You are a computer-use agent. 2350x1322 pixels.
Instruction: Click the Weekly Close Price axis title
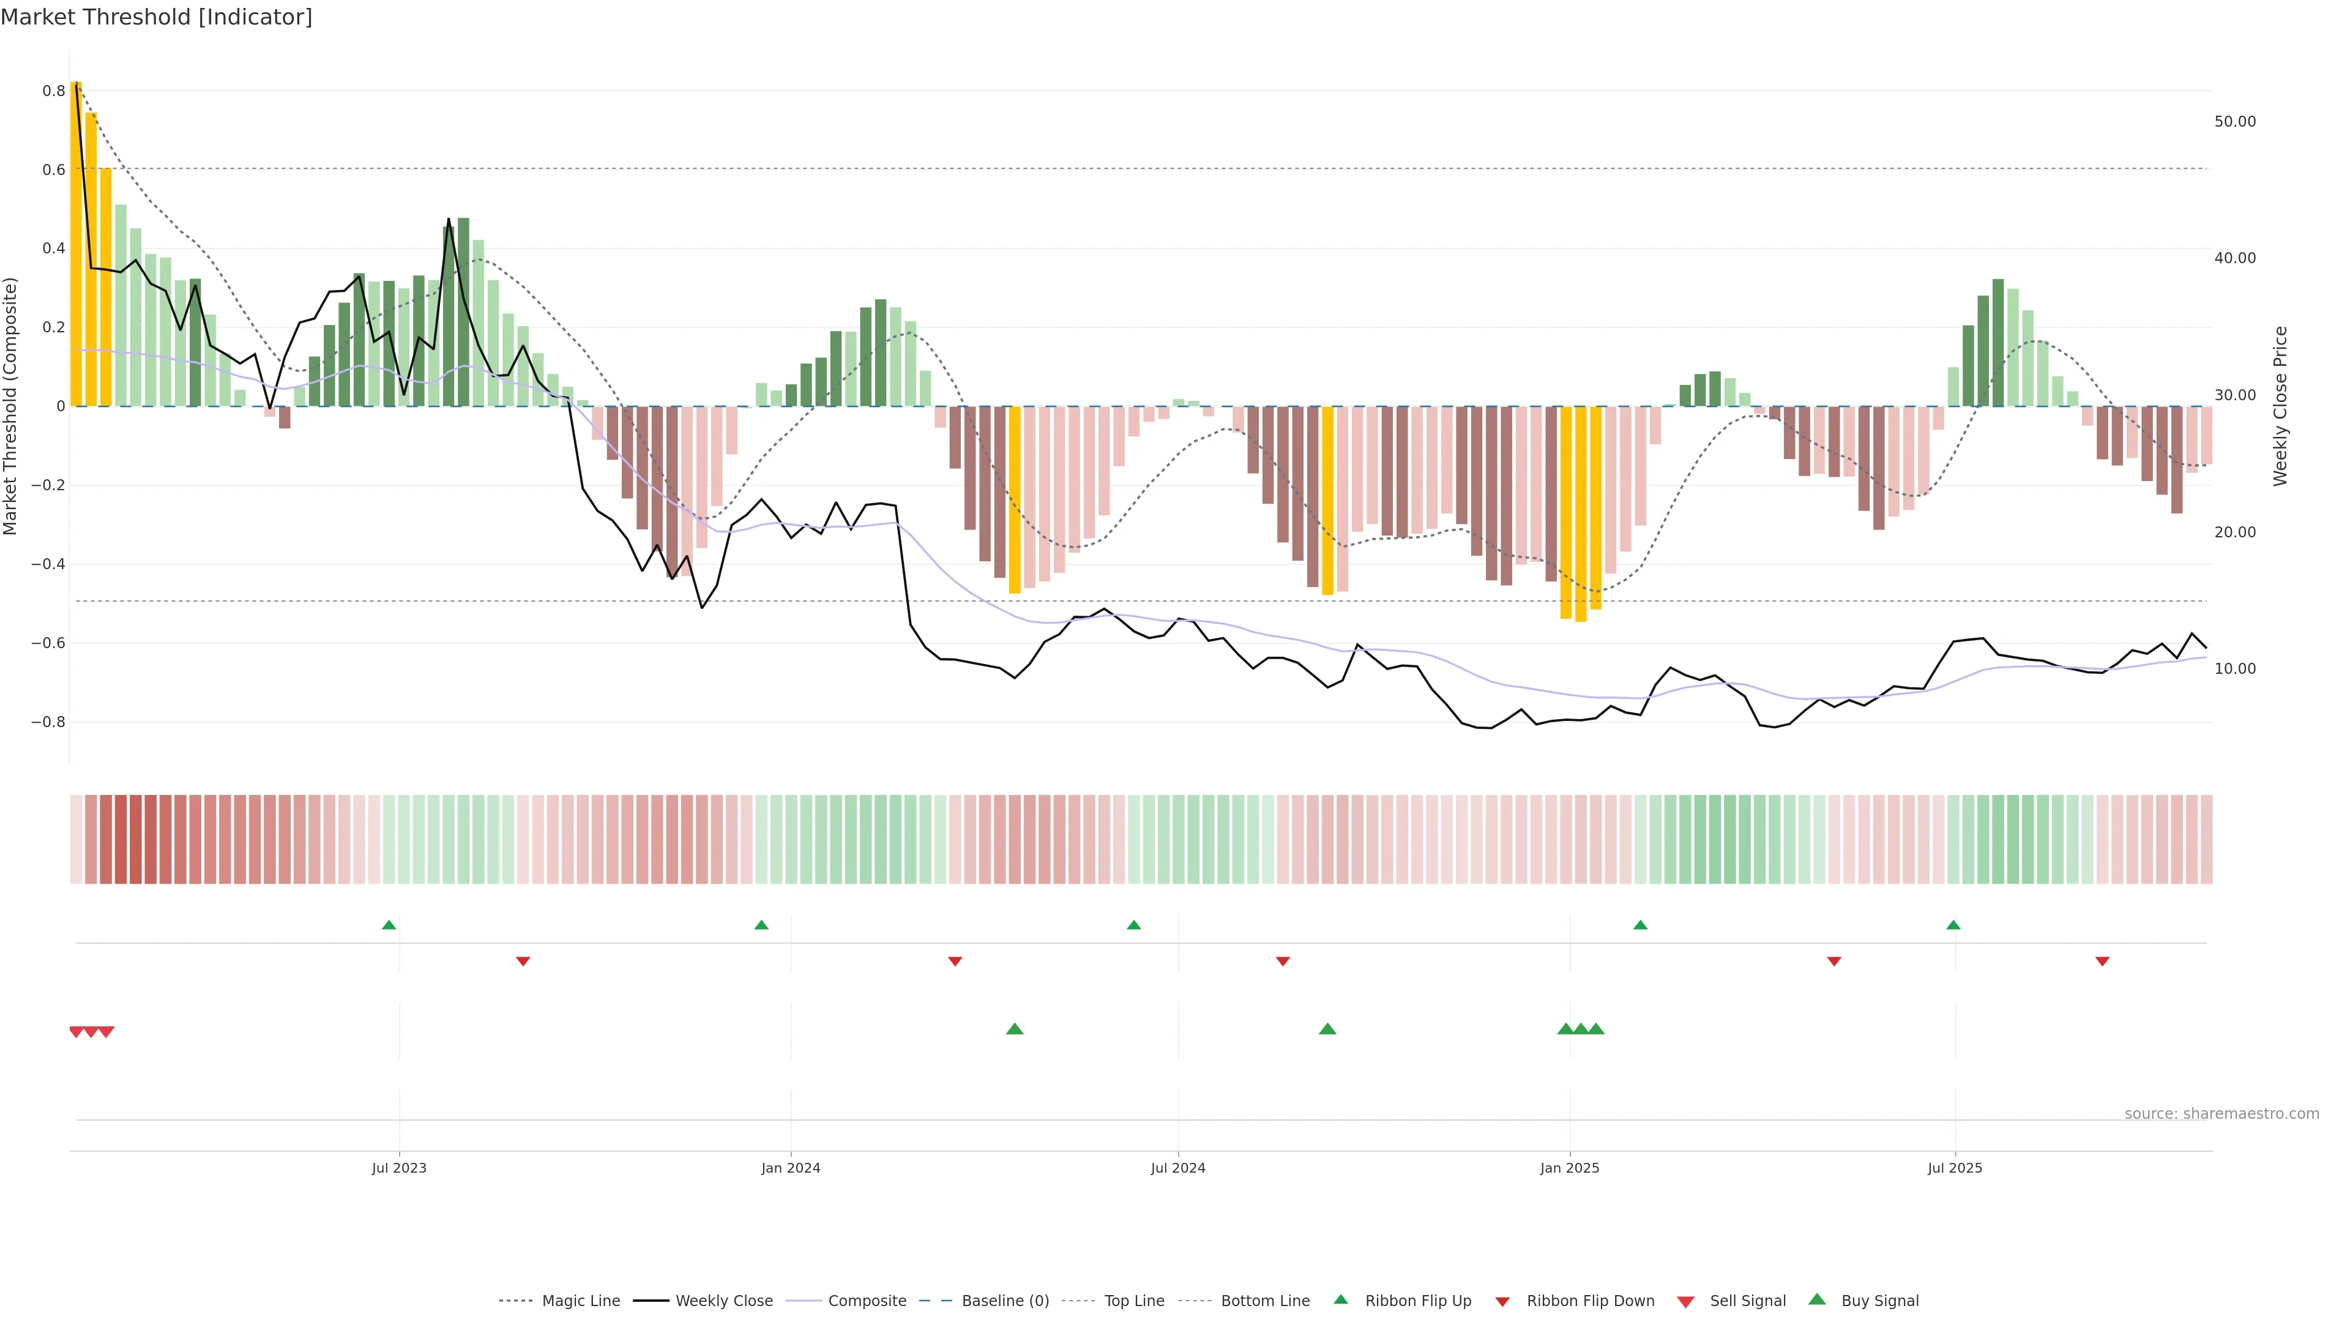2281,406
